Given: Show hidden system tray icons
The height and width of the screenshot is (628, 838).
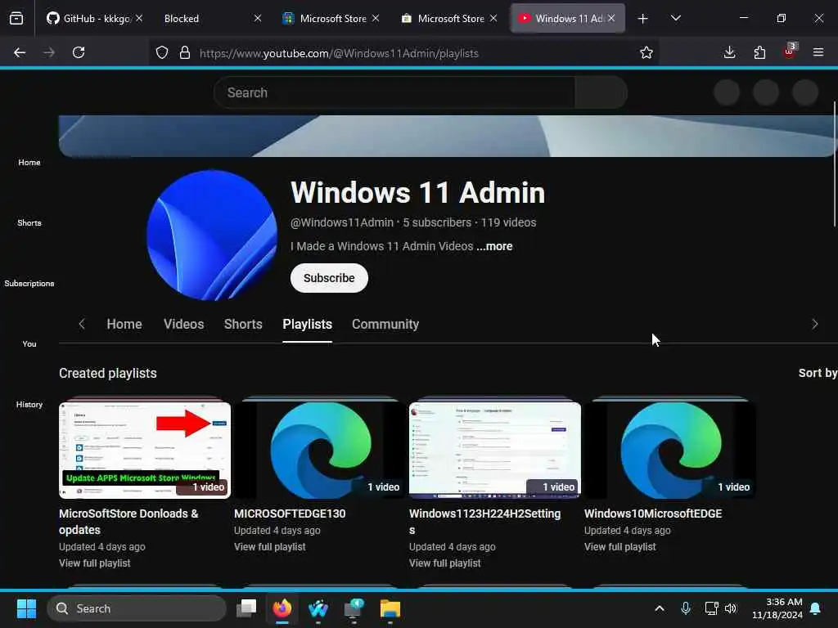Looking at the screenshot, I should pos(660,608).
